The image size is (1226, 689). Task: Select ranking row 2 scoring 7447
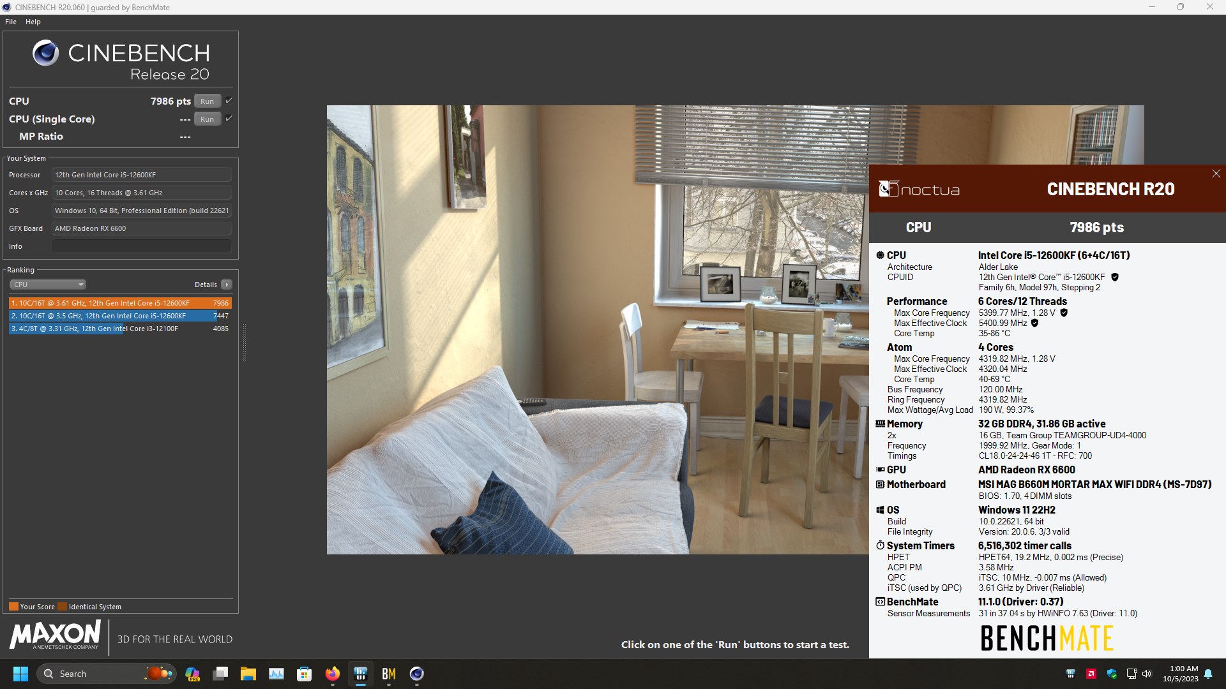[120, 316]
